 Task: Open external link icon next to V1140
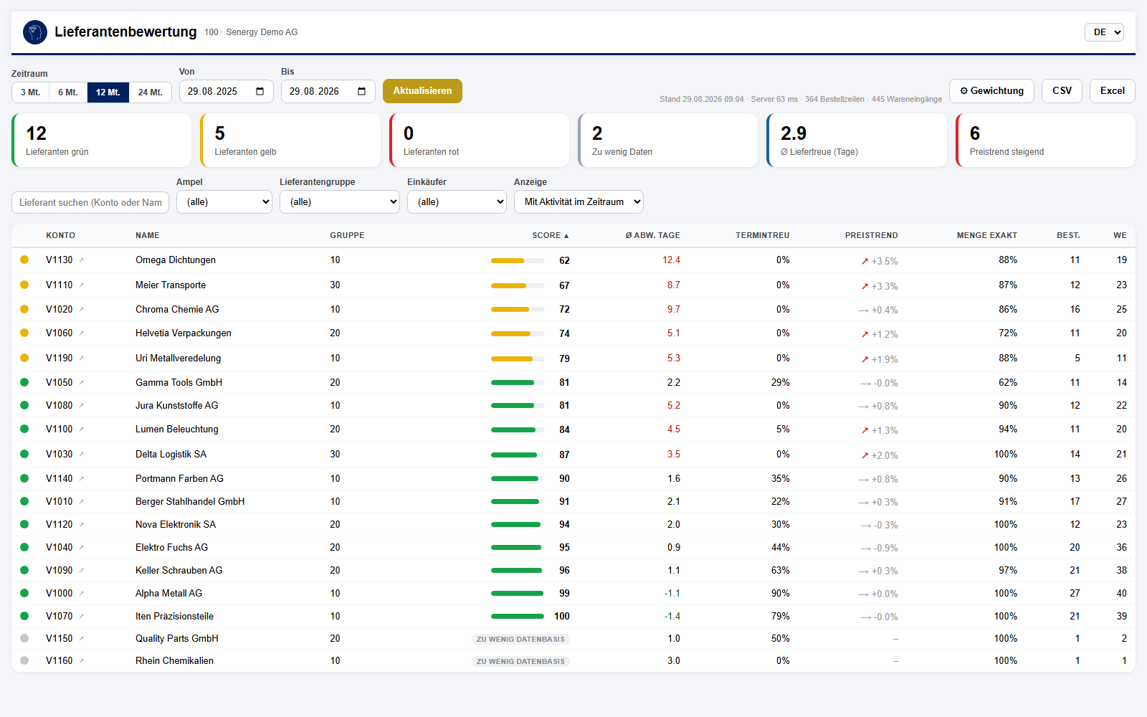[x=82, y=479]
